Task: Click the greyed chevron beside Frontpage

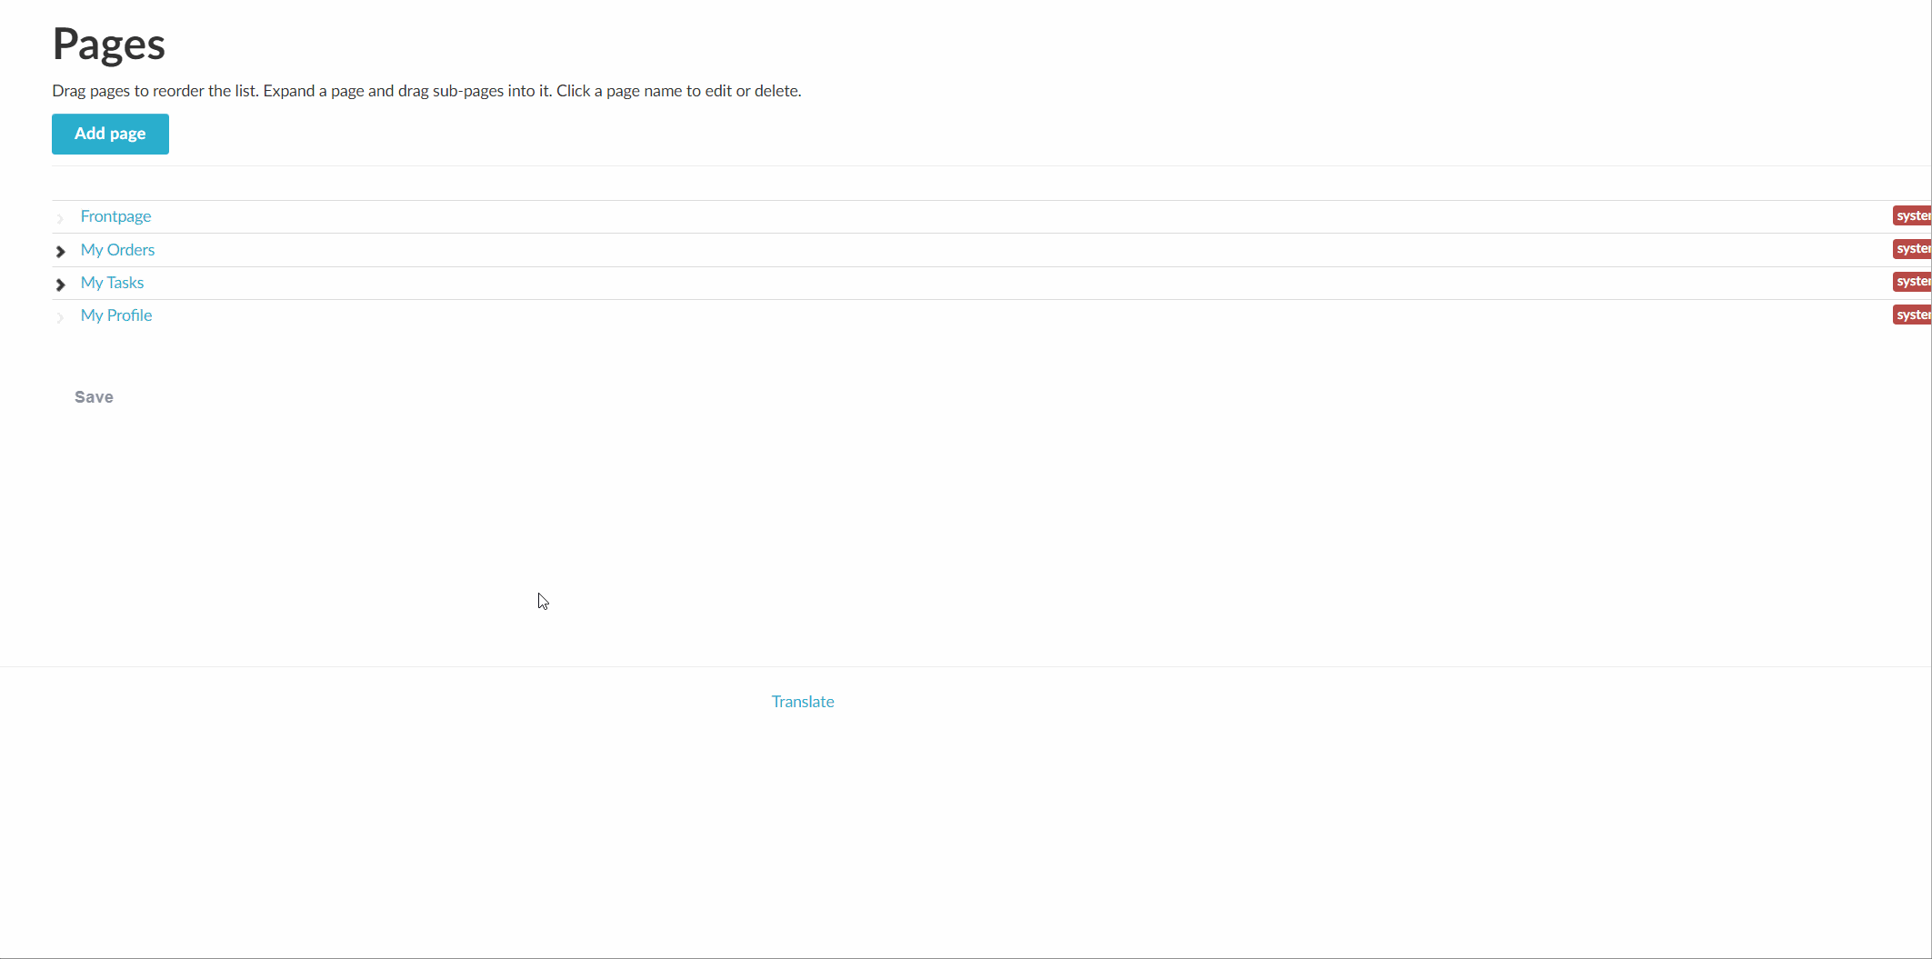Action: 61,218
